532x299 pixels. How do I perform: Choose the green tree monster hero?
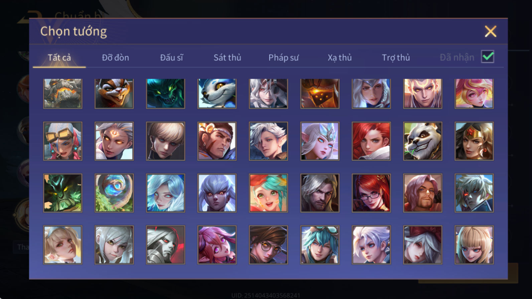(x=62, y=193)
